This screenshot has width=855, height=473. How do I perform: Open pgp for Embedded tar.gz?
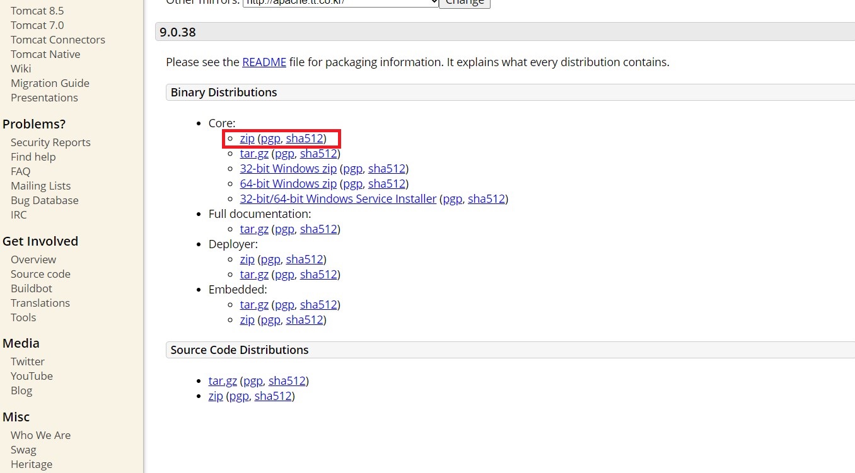[x=284, y=305]
